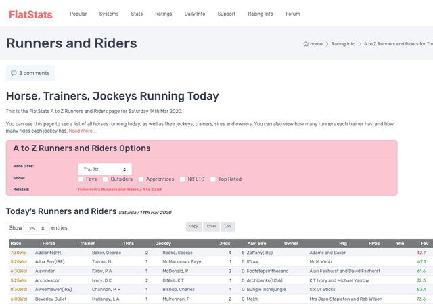The image size is (433, 304).
Task: Open the Systems menu
Action: tap(109, 14)
